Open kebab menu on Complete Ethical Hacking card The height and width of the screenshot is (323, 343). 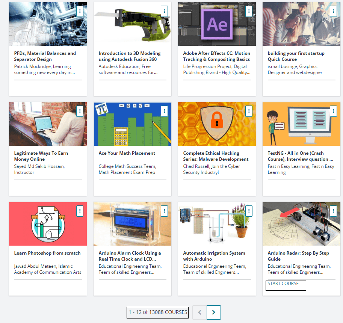pyautogui.click(x=249, y=111)
